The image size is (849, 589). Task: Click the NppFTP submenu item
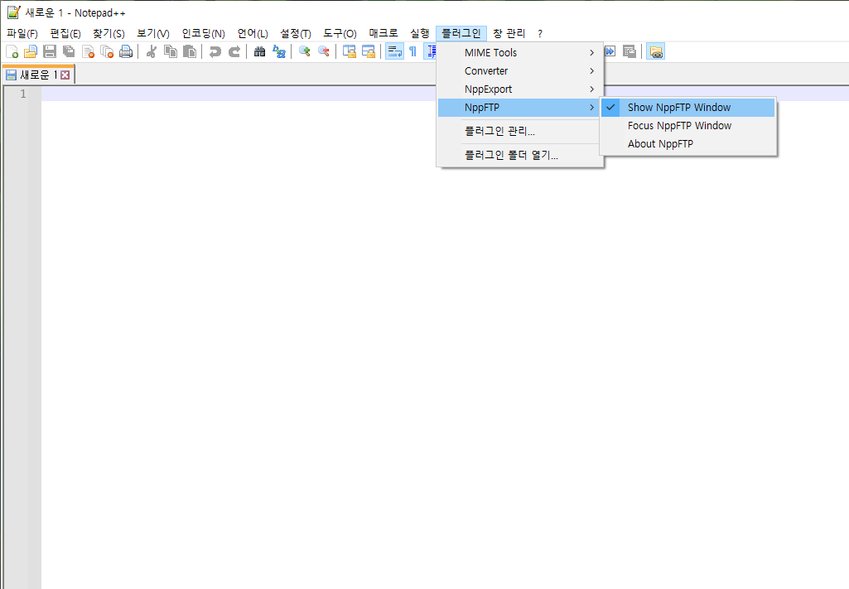click(x=520, y=108)
